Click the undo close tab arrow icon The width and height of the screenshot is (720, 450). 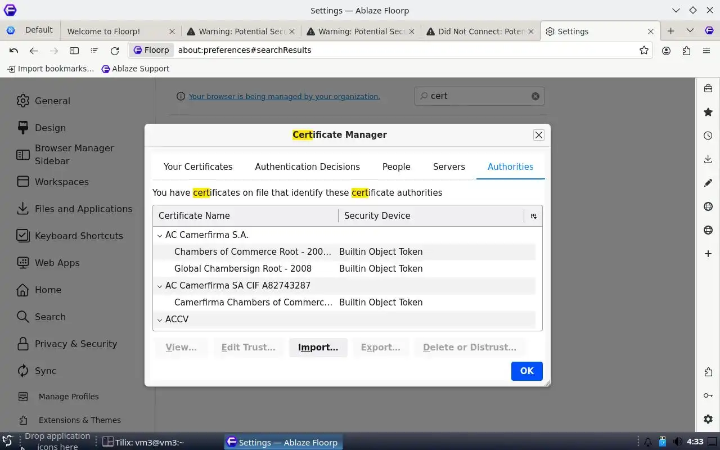coord(14,51)
